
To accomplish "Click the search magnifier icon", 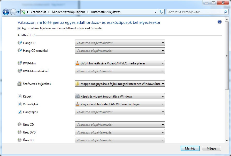I will [225, 12].
